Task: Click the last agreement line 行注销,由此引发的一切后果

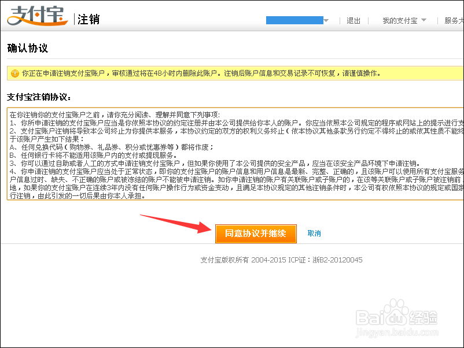Action: pos(78,196)
